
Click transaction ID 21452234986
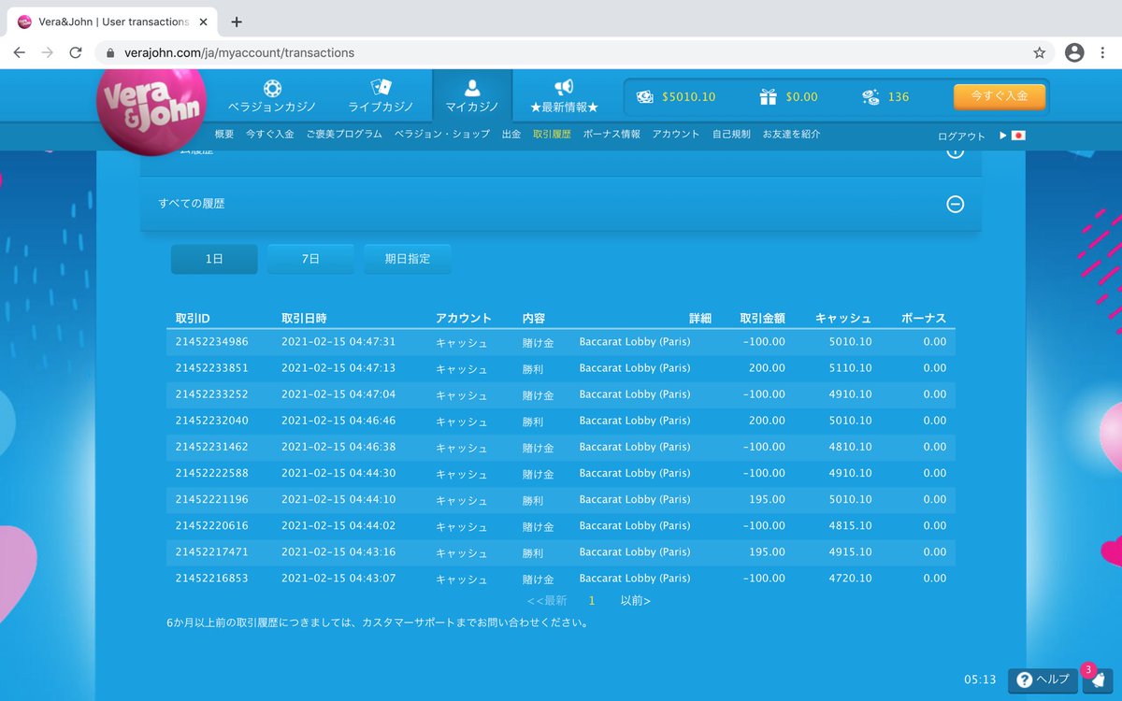[212, 342]
